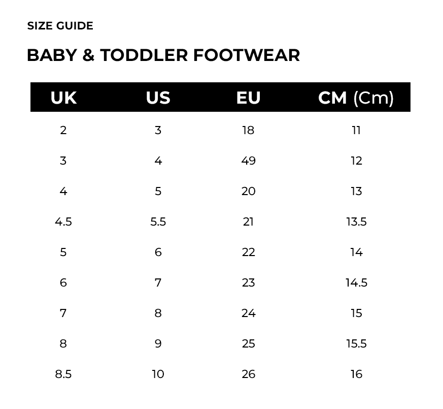Select UK size 8.5 cell
Viewport: 443px width, 409px height.
click(63, 374)
